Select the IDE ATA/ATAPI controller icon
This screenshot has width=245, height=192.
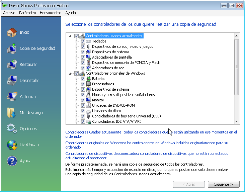pos(88,122)
